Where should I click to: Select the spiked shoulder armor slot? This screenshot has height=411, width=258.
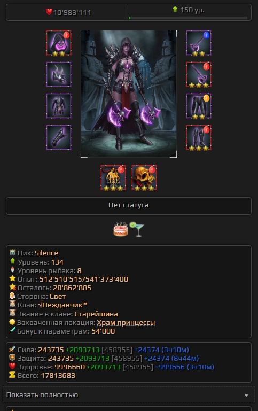click(59, 74)
